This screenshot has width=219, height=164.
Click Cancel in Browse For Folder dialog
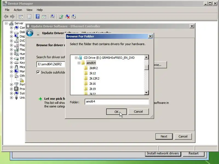click(139, 112)
